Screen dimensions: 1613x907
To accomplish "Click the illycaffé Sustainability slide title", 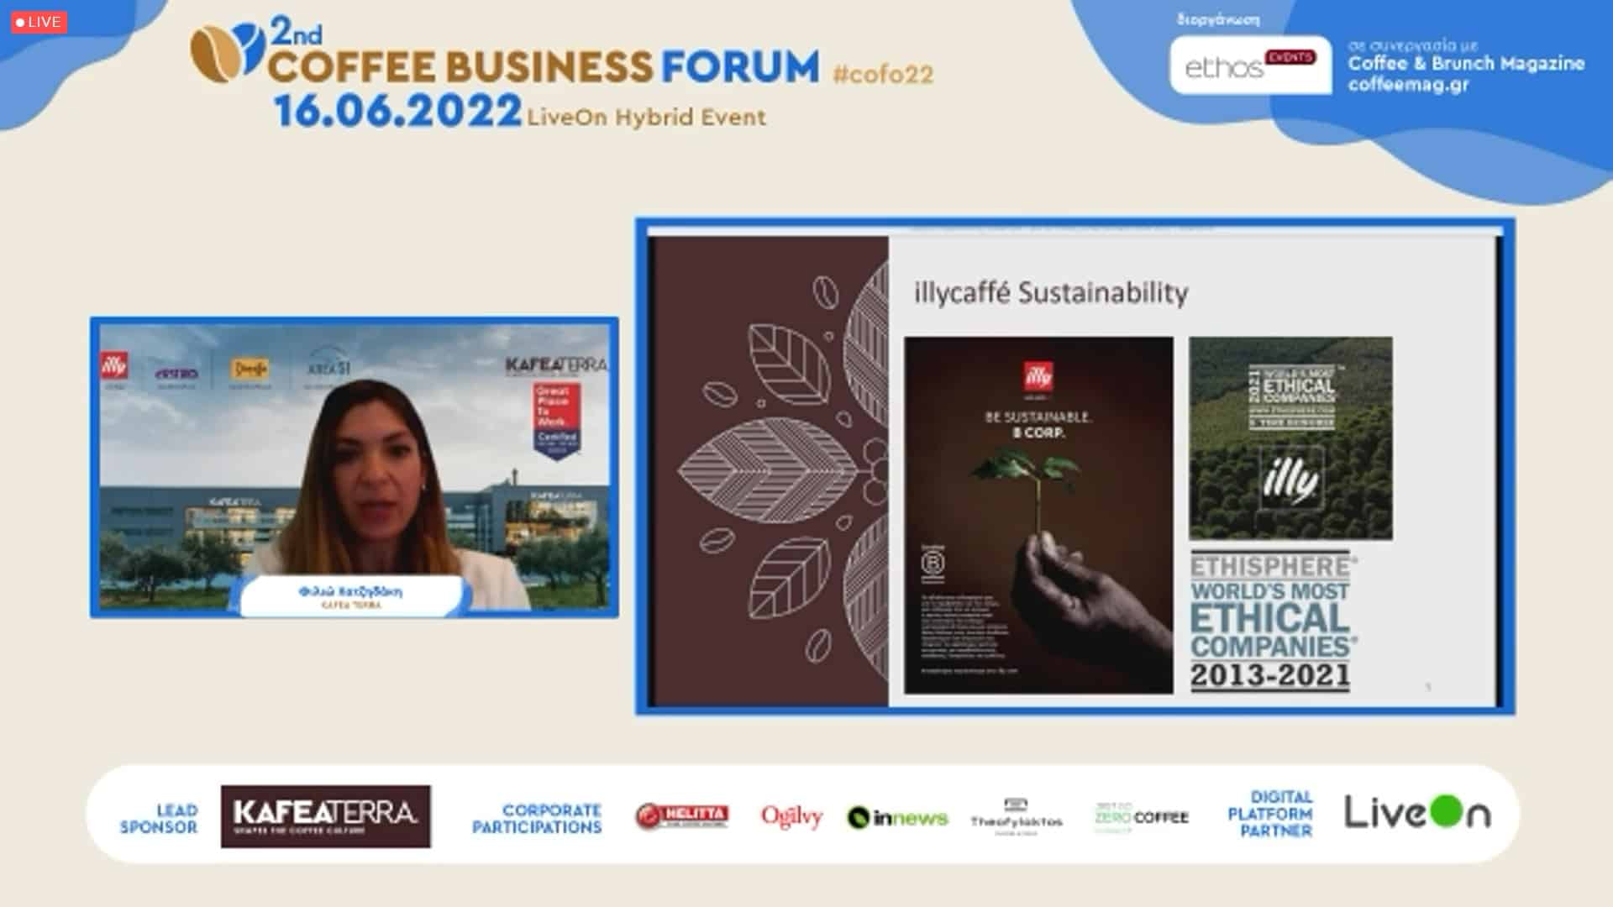I will [1051, 293].
